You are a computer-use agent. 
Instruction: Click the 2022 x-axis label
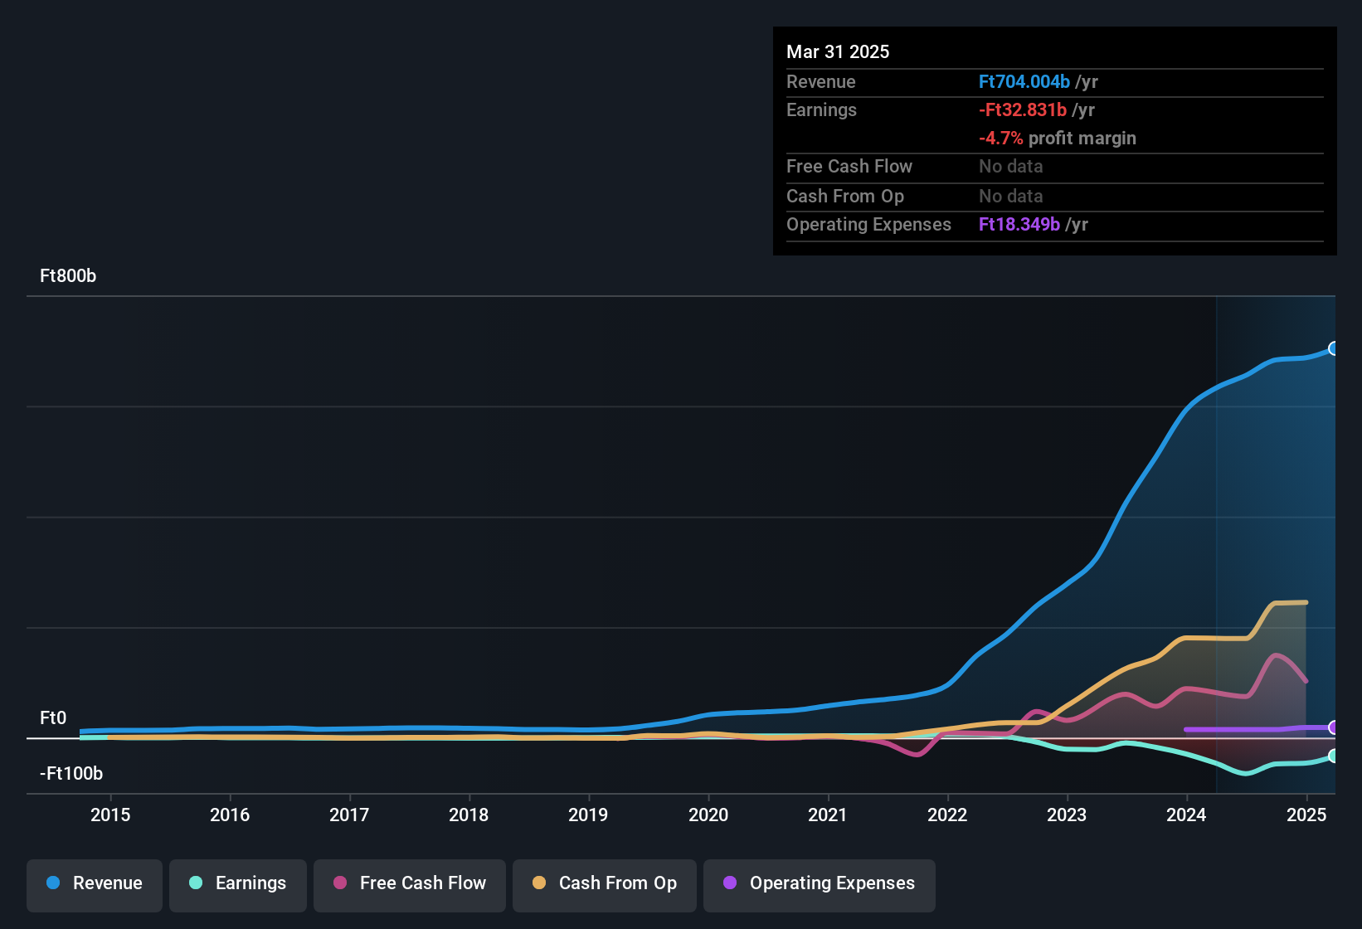tap(947, 815)
